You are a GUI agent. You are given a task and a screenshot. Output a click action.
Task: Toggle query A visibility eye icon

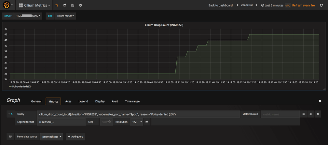click(311, 114)
